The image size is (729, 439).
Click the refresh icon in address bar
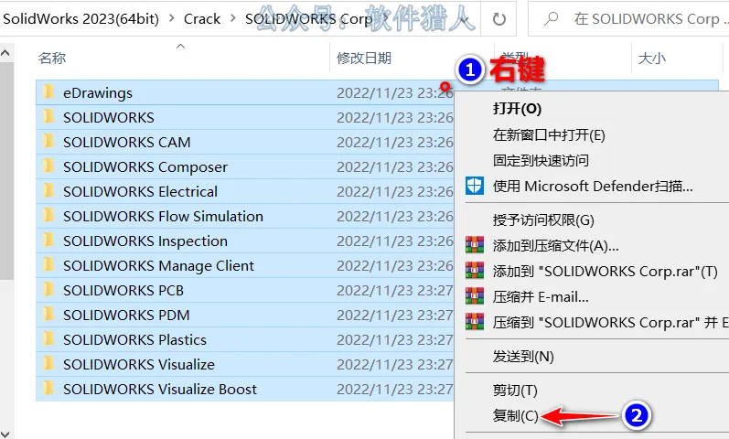click(x=499, y=19)
